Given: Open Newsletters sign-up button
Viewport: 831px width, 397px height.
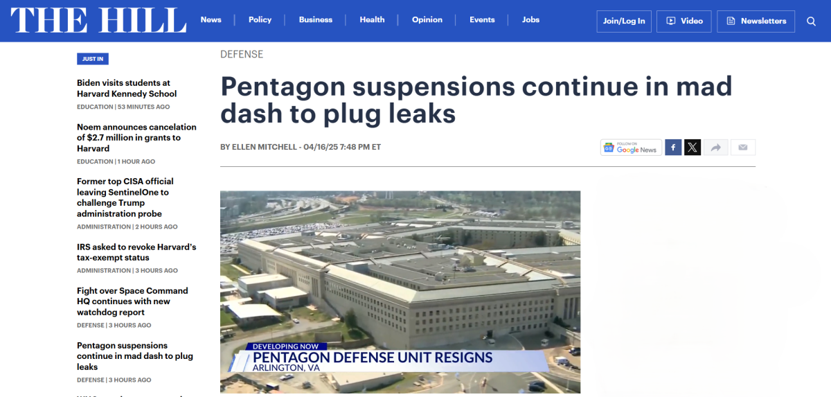Looking at the screenshot, I should tap(756, 21).
